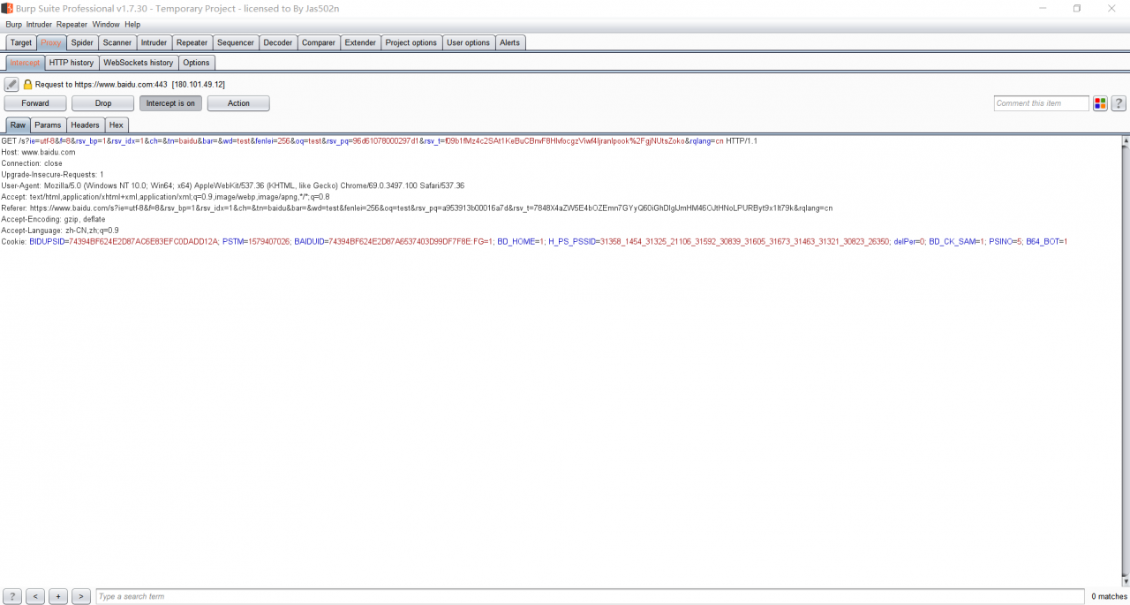Click the Accept-Encoding: gzip, deflate line
1130x605 pixels.
(x=53, y=219)
